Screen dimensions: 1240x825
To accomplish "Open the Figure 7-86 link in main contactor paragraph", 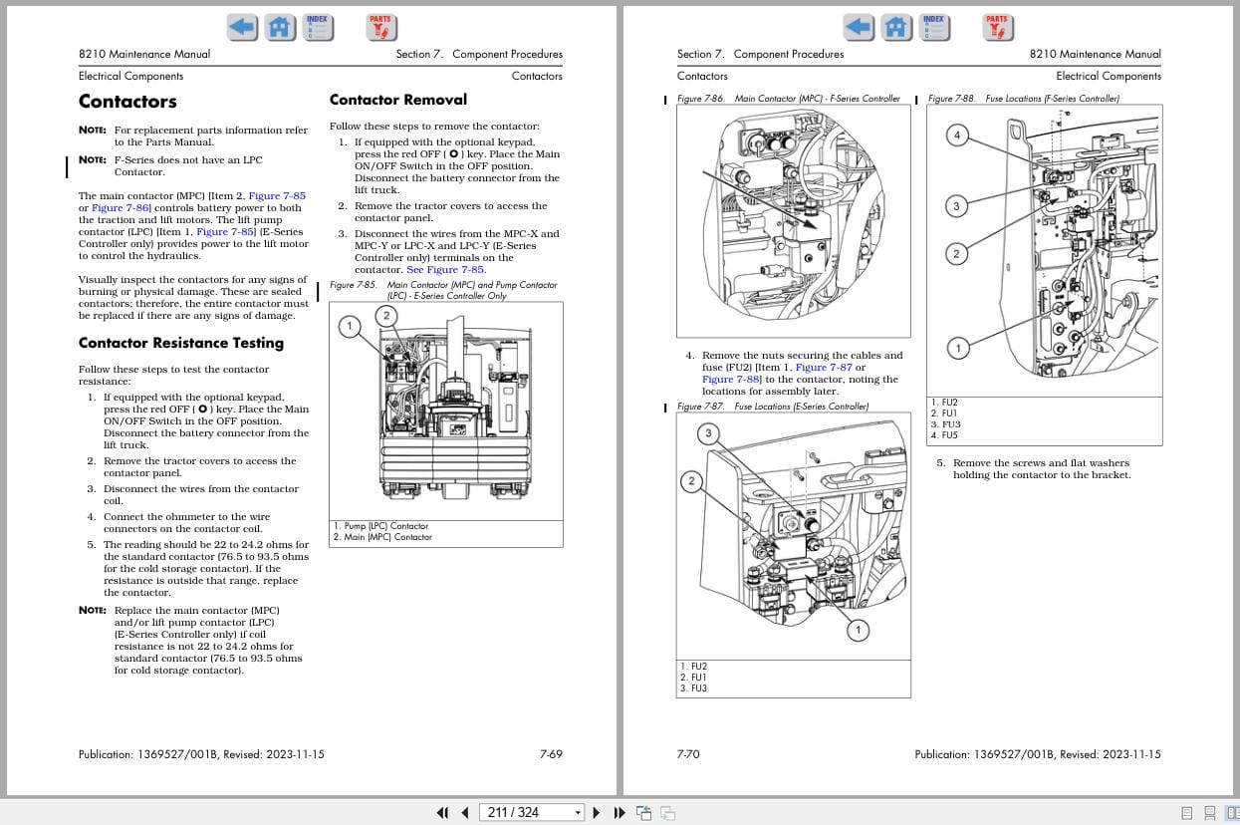I will pyautogui.click(x=122, y=208).
